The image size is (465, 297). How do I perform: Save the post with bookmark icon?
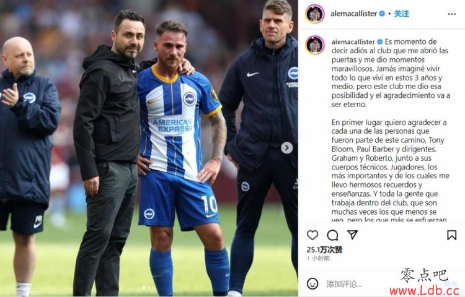[x=451, y=235]
